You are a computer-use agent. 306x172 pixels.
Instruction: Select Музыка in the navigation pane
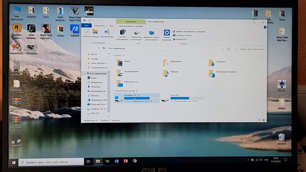[93, 96]
